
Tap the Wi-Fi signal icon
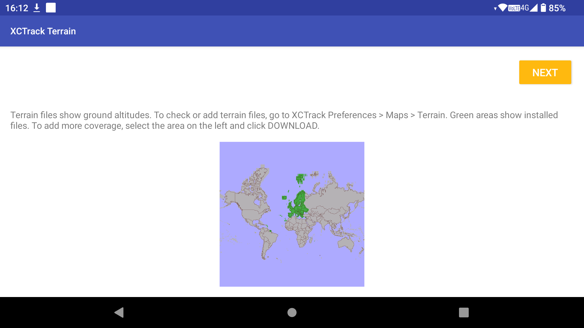point(502,8)
